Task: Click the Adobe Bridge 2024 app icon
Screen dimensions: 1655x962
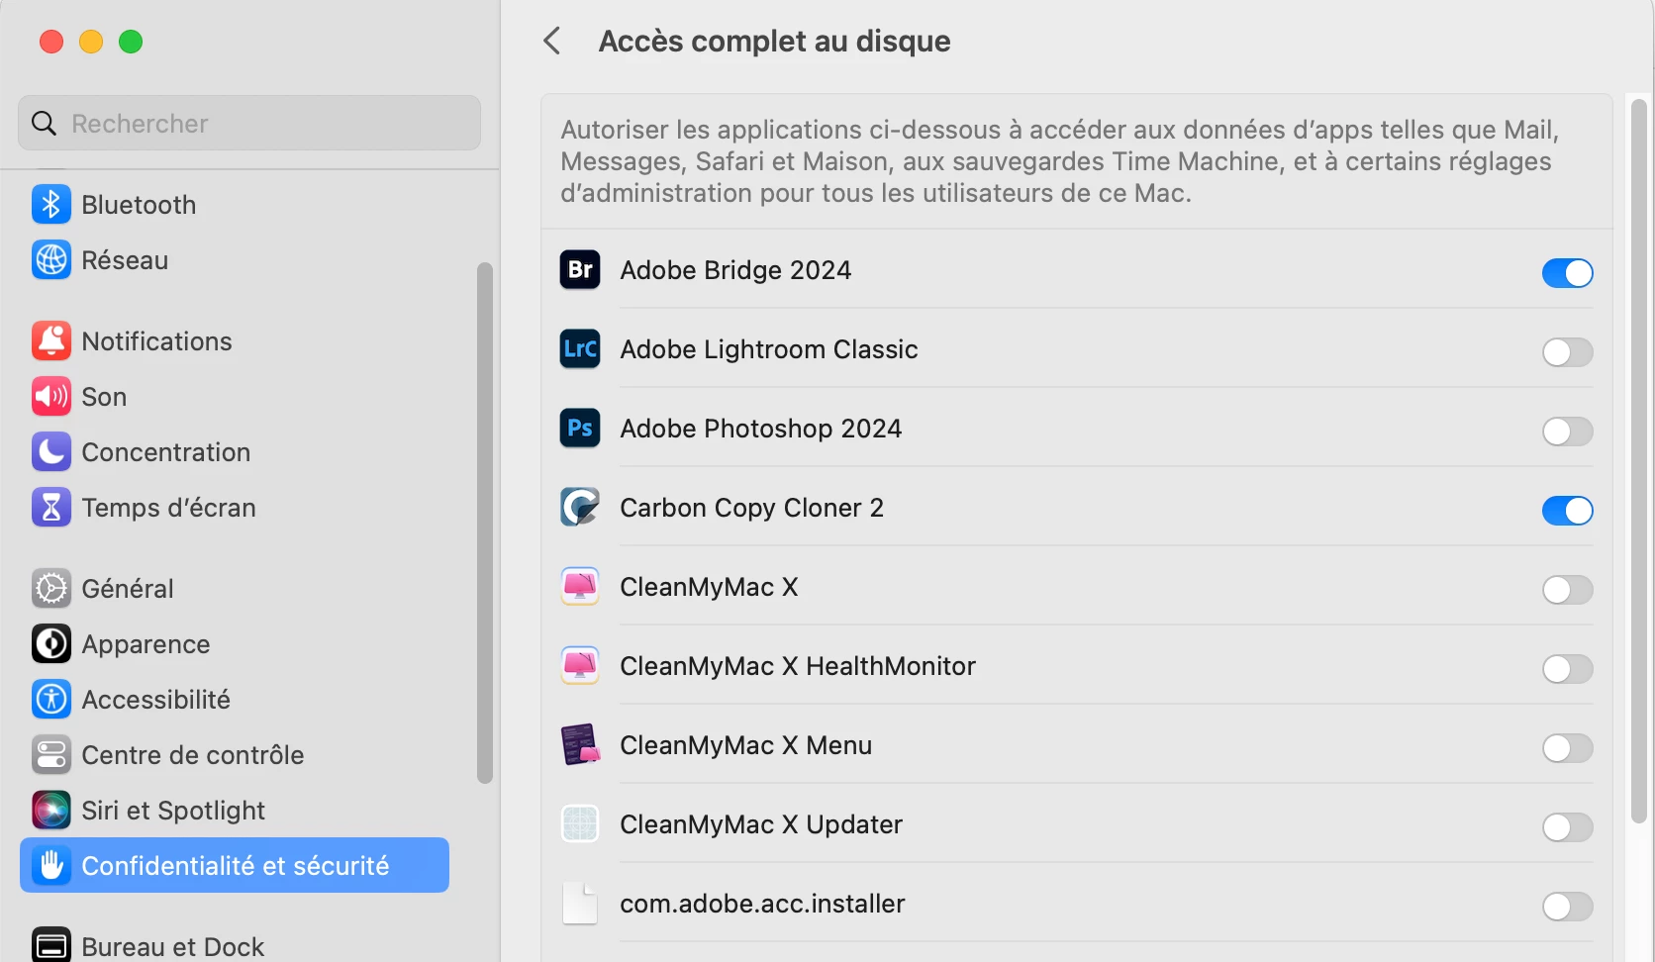Action: click(x=580, y=269)
